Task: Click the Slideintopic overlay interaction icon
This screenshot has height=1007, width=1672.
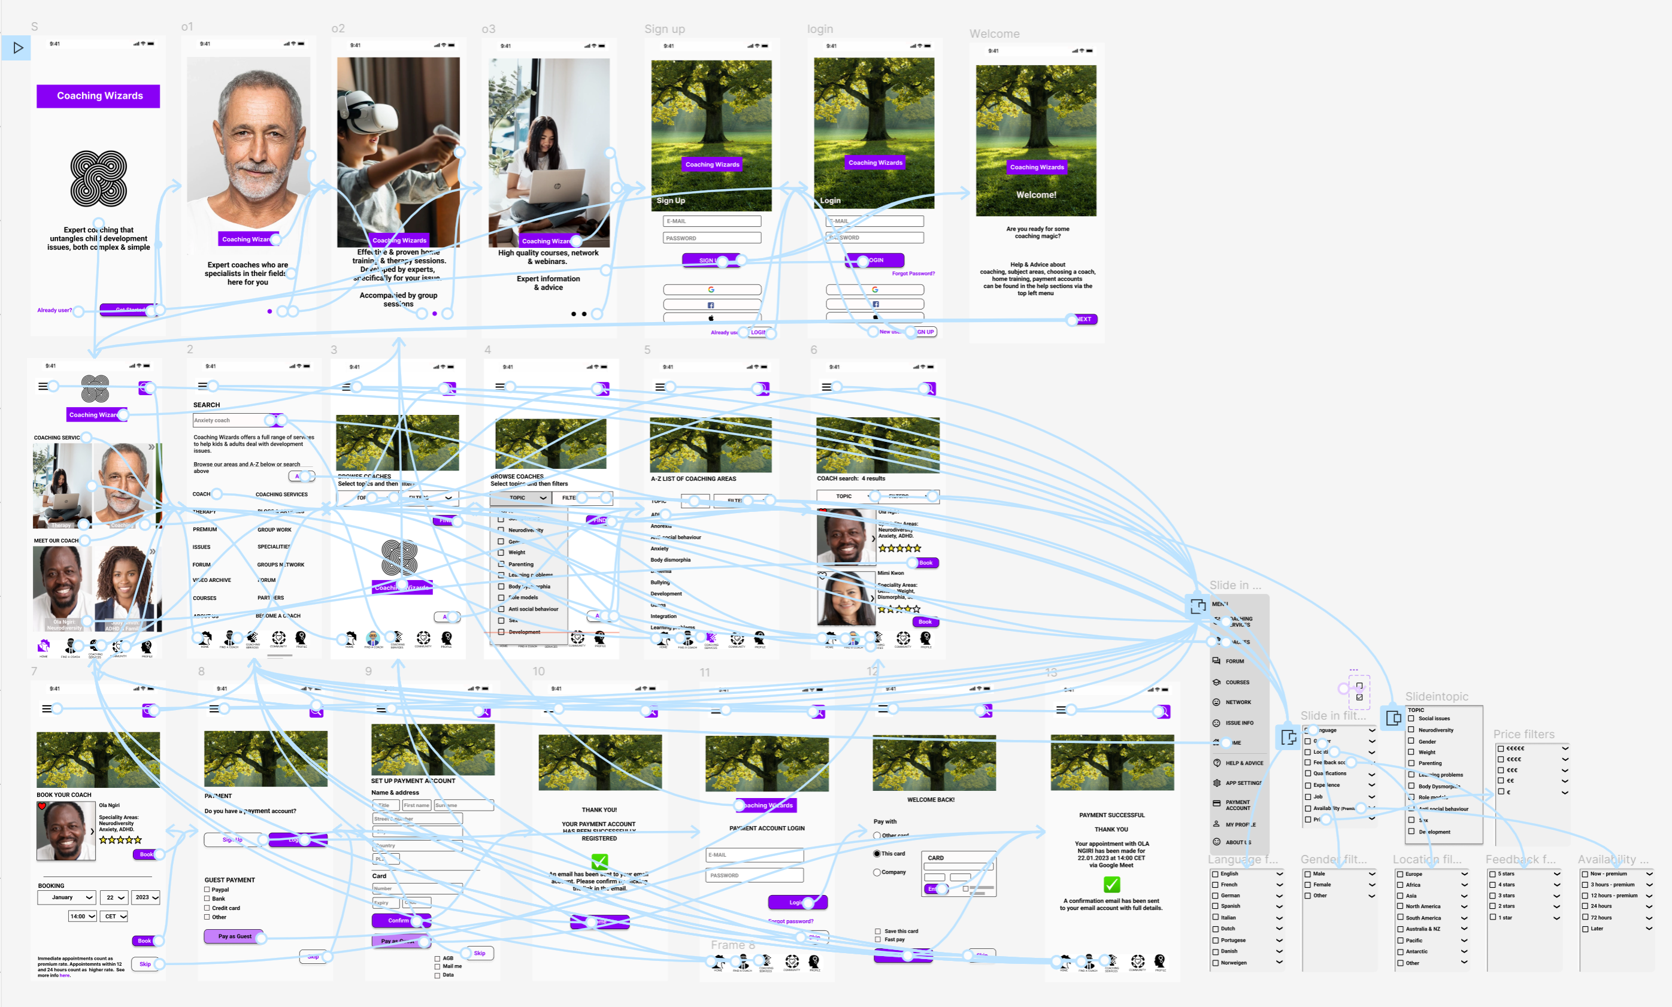Action: 1393,717
